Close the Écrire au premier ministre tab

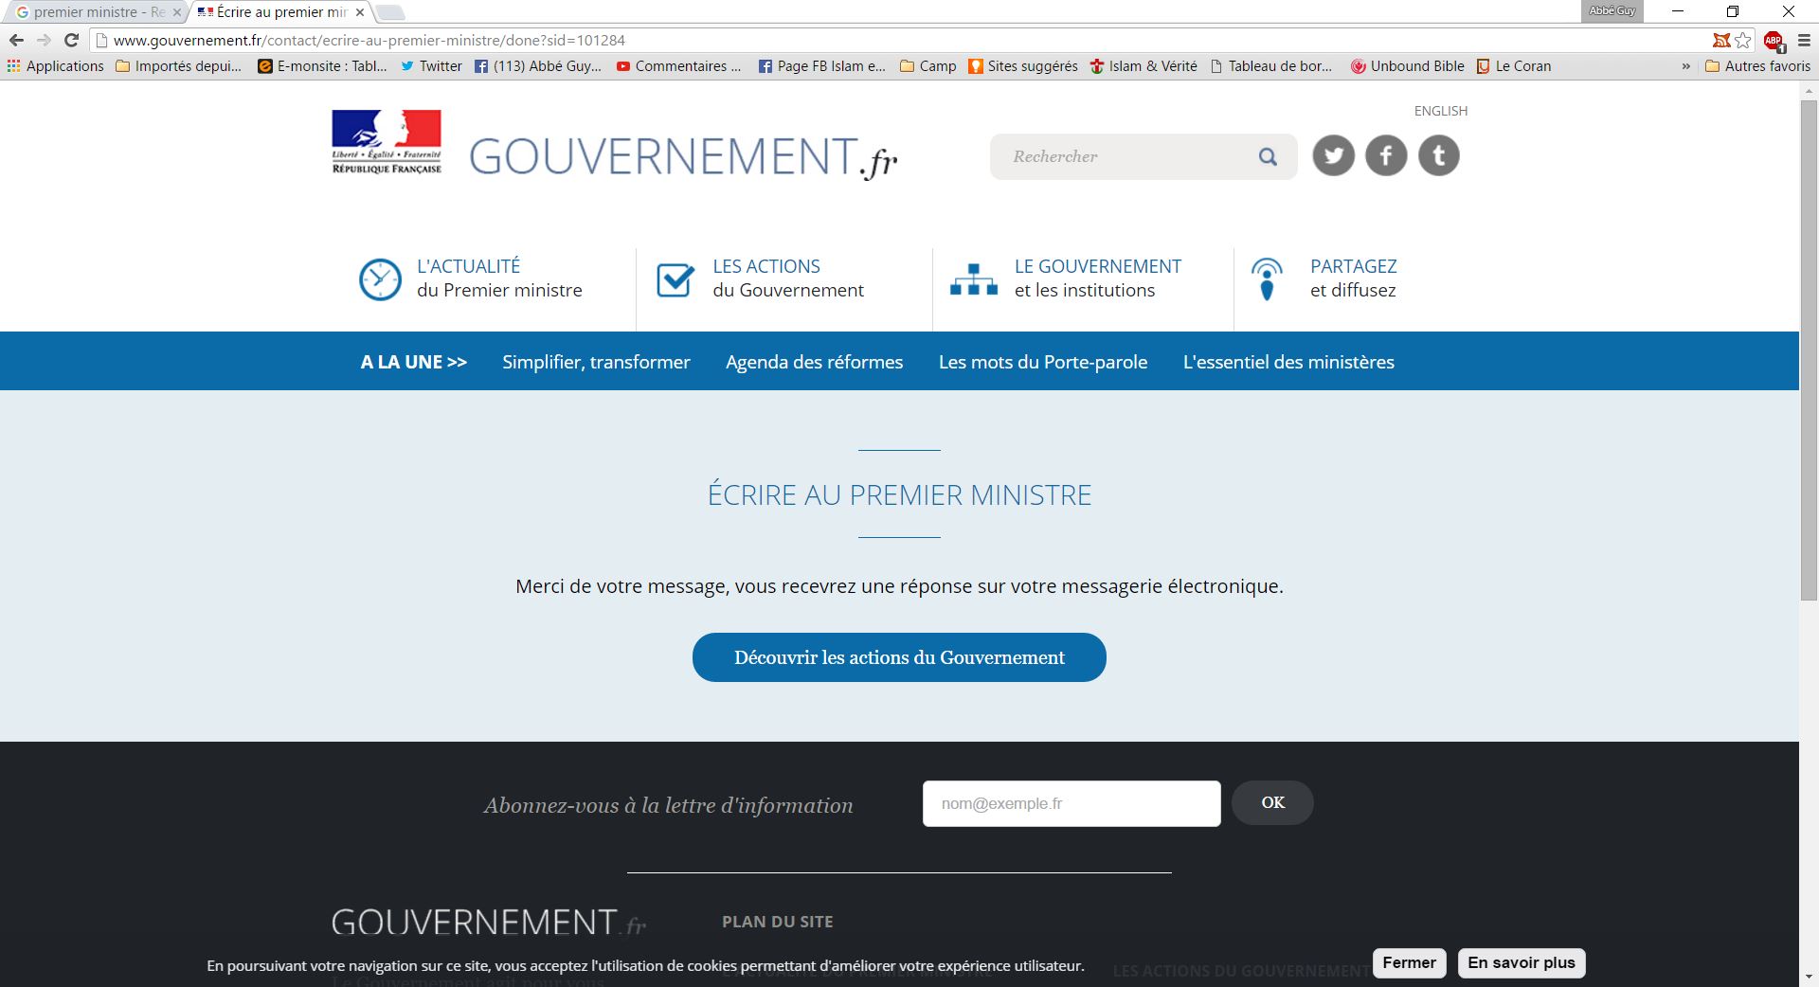coord(360,12)
